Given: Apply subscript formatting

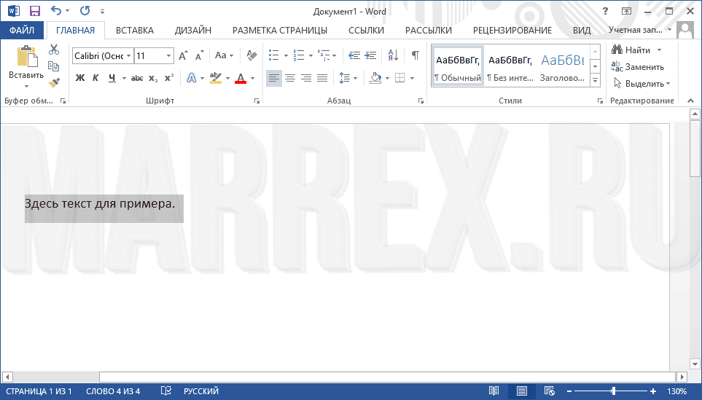Looking at the screenshot, I should [x=153, y=78].
